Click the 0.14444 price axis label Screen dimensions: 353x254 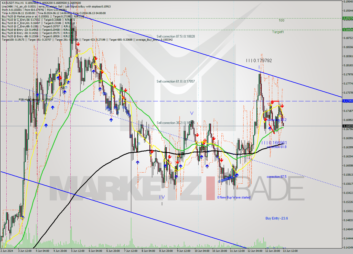point(348,238)
